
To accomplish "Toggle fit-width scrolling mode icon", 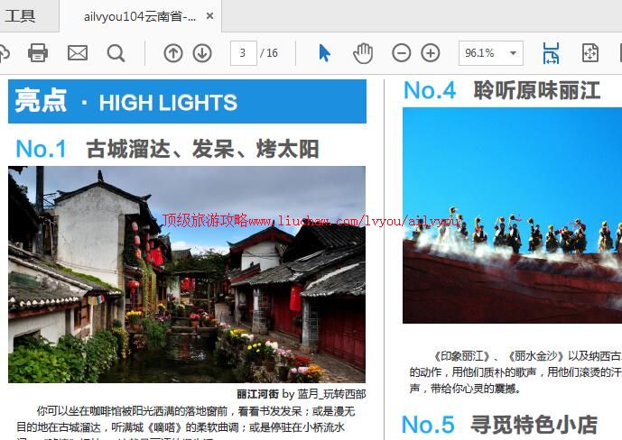I will click(551, 53).
